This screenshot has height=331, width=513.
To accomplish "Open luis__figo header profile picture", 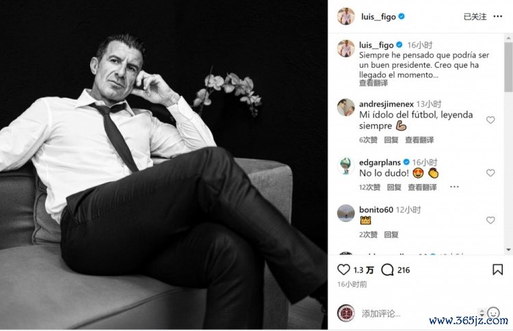I will pos(346,16).
